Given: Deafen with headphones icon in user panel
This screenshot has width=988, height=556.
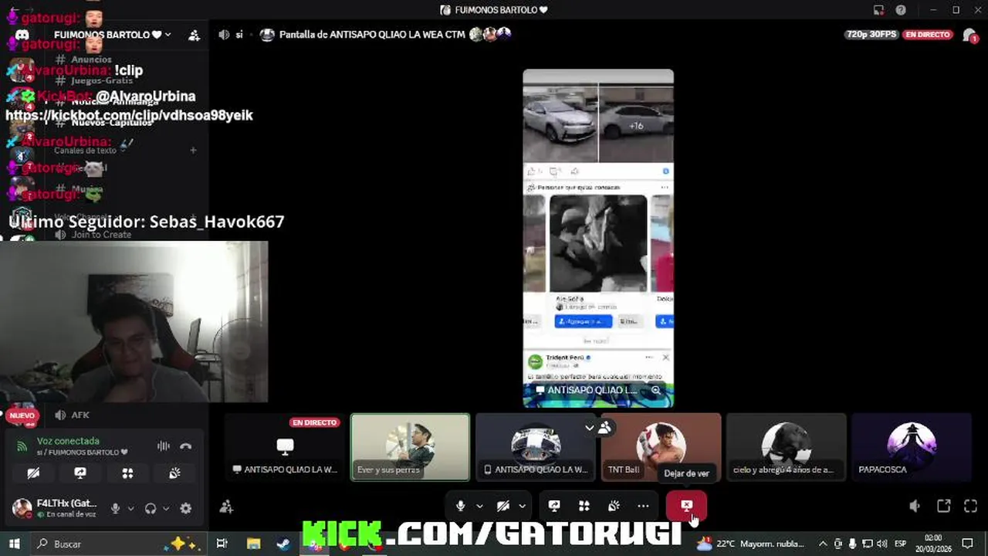Looking at the screenshot, I should click(x=151, y=508).
